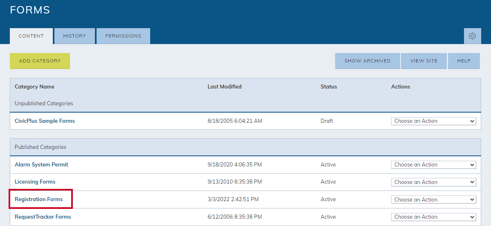This screenshot has width=491, height=226.
Task: Click the date 9/13/2010 8:35:38 PM
Action: [x=234, y=182]
